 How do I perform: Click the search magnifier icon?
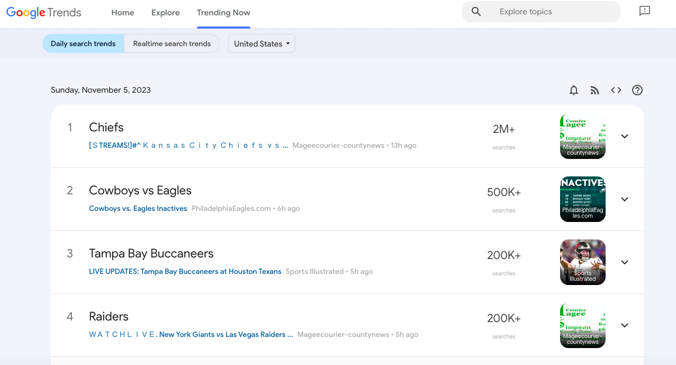pos(476,12)
